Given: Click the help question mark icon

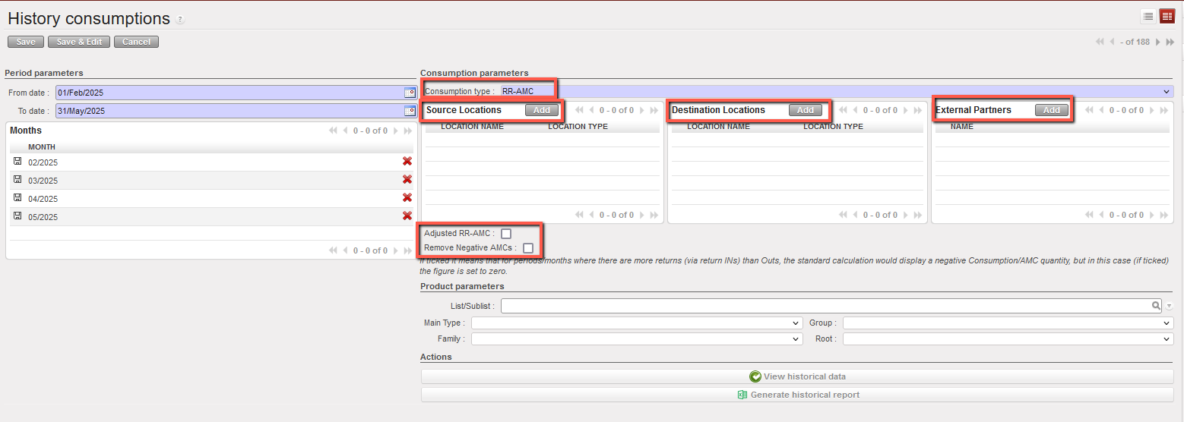Looking at the screenshot, I should coord(180,20).
